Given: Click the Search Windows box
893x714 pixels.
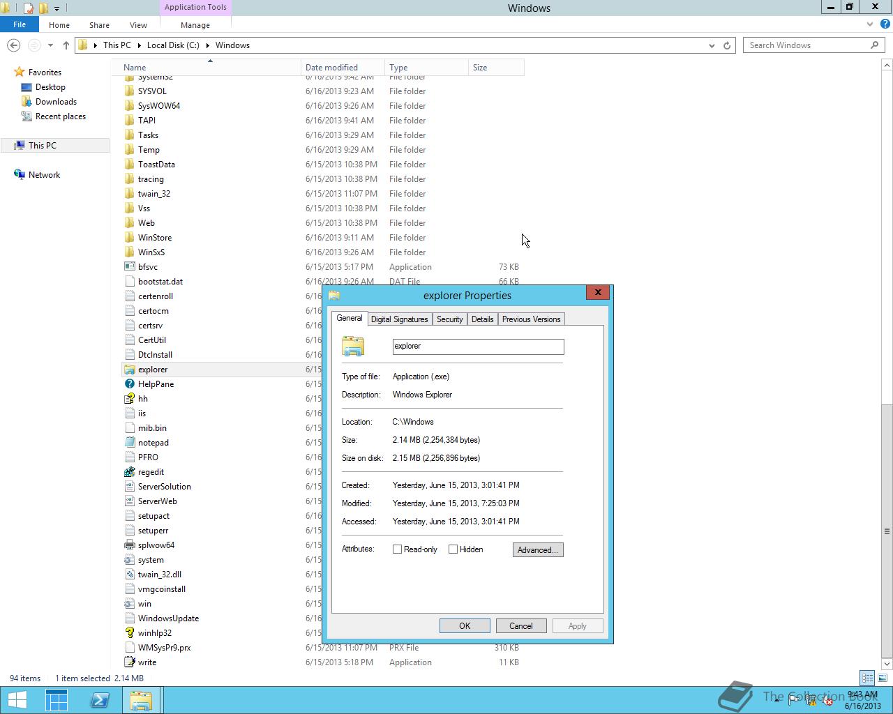Looking at the screenshot, I should tap(806, 45).
